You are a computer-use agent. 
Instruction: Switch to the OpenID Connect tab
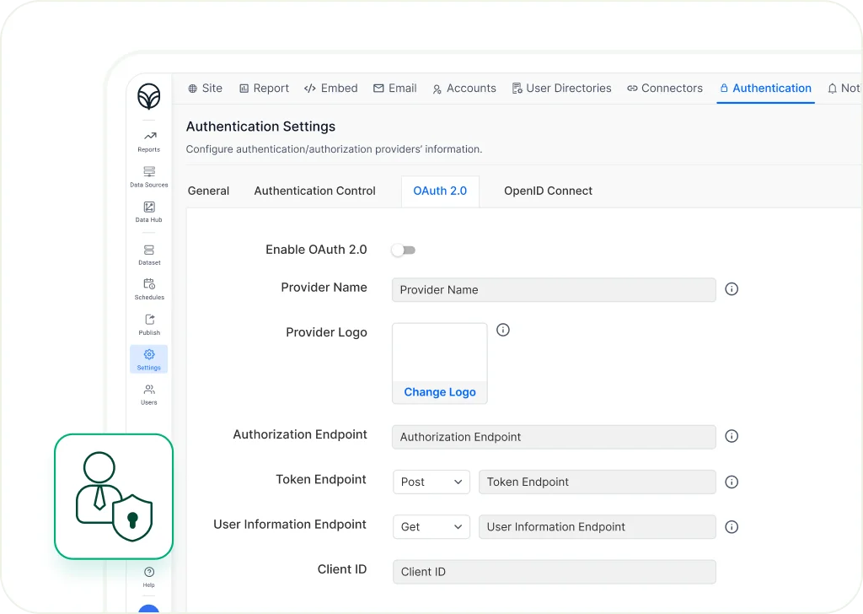[x=548, y=191]
